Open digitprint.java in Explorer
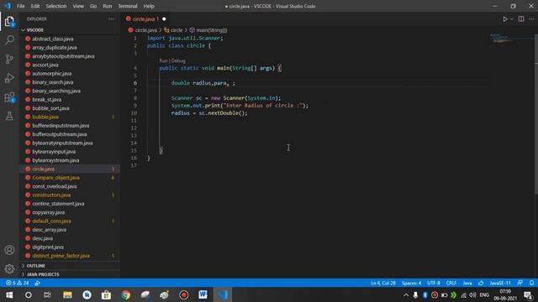538x302 pixels. pos(69,247)
